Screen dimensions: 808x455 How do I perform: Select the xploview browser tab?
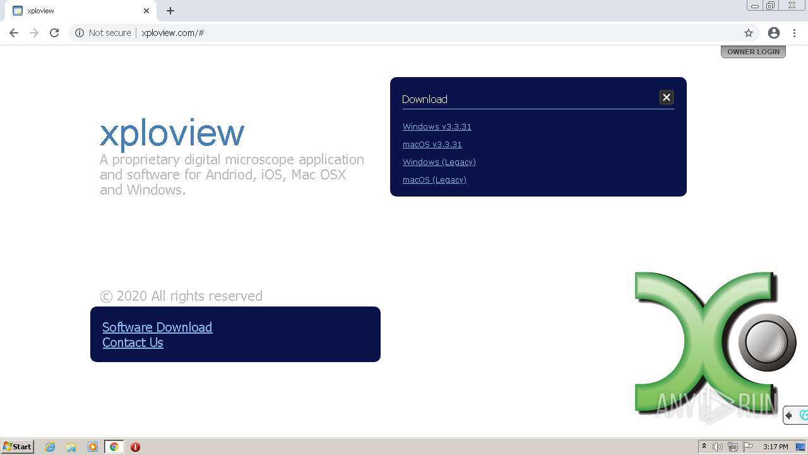(x=81, y=11)
